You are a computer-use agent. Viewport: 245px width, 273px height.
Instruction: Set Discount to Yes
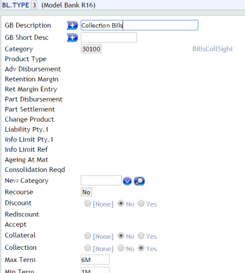click(141, 203)
